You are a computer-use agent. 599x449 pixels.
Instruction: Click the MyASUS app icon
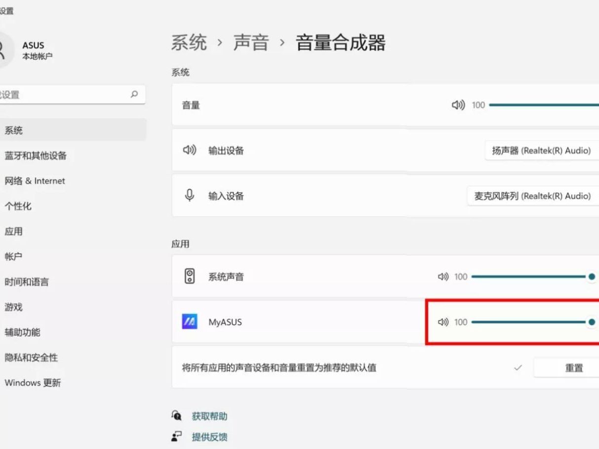click(190, 322)
